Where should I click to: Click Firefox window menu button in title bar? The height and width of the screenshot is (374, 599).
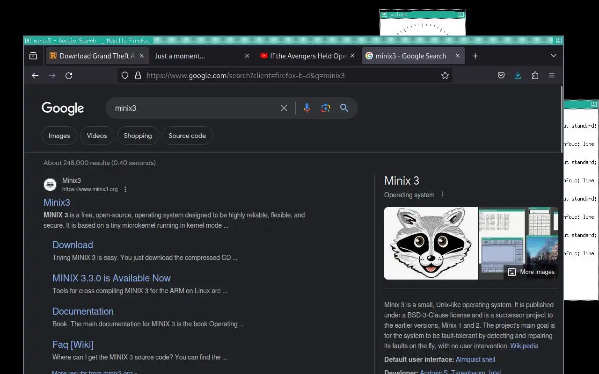click(x=28, y=41)
